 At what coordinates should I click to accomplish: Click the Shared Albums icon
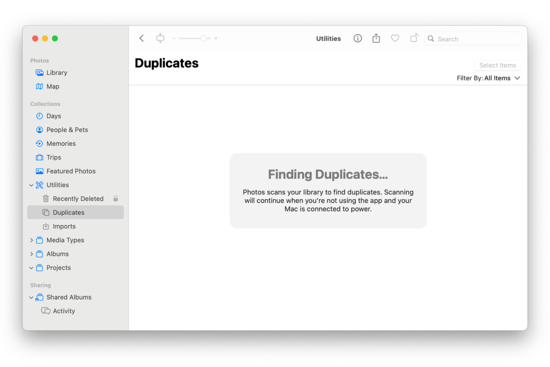(x=39, y=297)
